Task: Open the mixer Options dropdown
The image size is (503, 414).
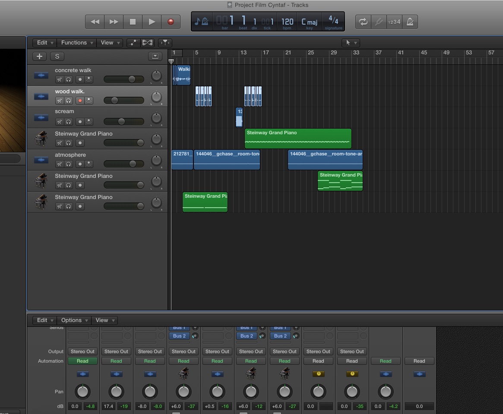Action: point(74,320)
